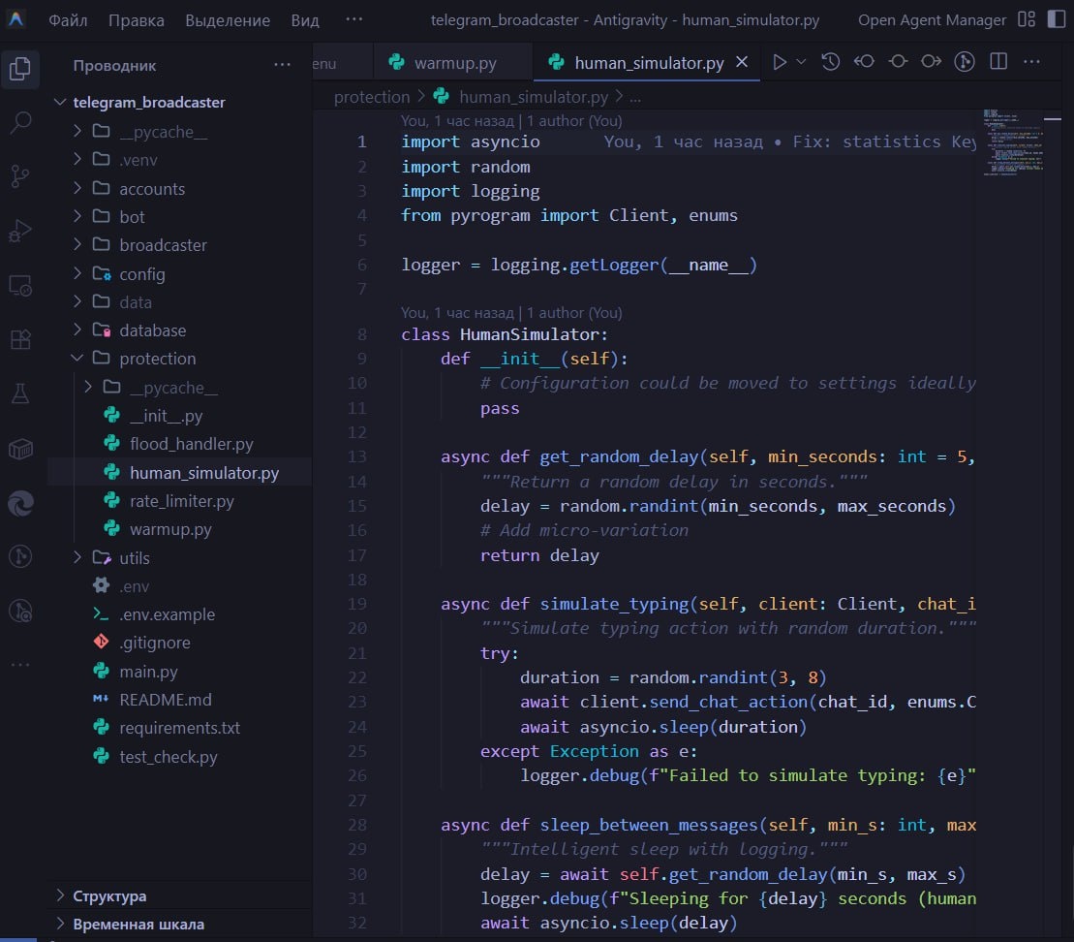Click human_simulator.py breadcrumb segment
This screenshot has height=942, width=1074.
click(534, 97)
